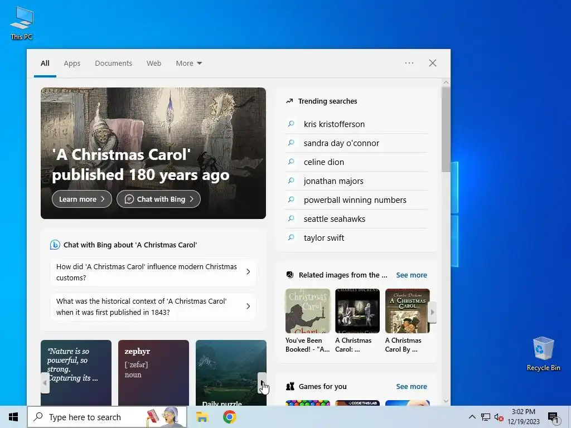571x428 pixels.
Task: Expand the More dropdown
Action: (x=188, y=64)
